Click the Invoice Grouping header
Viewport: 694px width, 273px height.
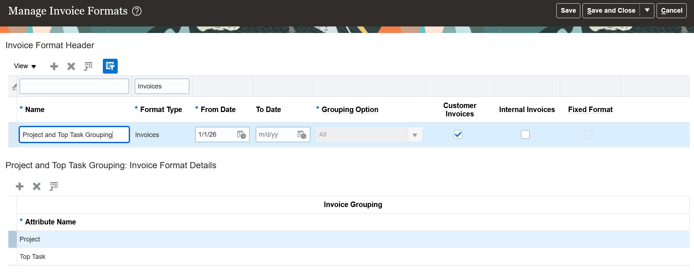(353, 204)
